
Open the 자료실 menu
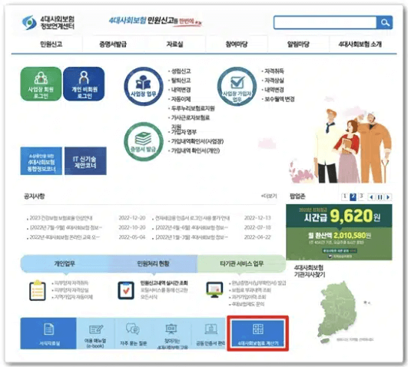[x=174, y=45]
